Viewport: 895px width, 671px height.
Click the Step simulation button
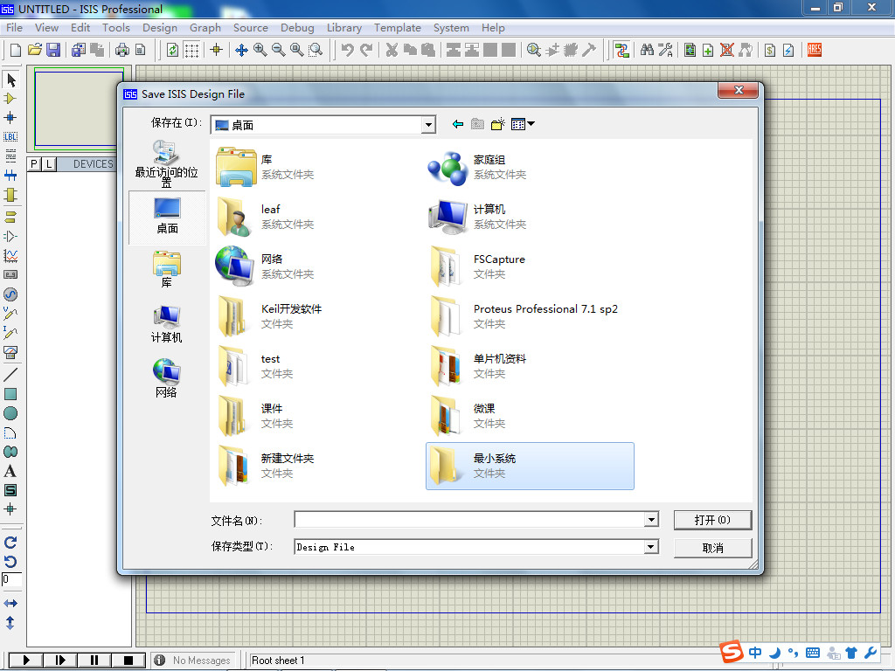(x=60, y=661)
